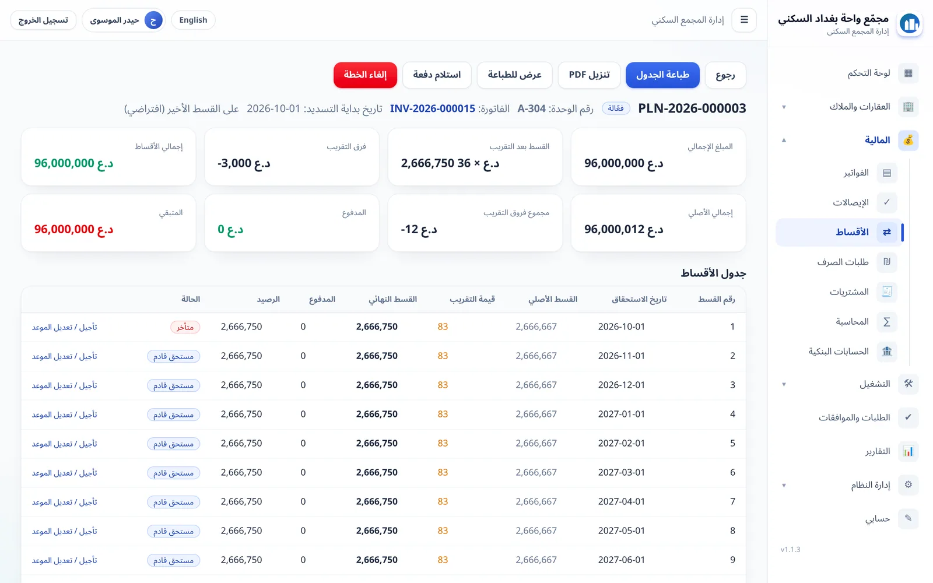The height and width of the screenshot is (583, 933).
Task: Expand the التشغيل section arrow
Action: (784, 384)
